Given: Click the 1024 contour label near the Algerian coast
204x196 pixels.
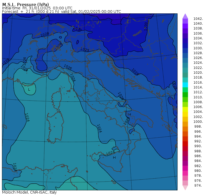Looking at the screenshot, I should click(x=15, y=167).
